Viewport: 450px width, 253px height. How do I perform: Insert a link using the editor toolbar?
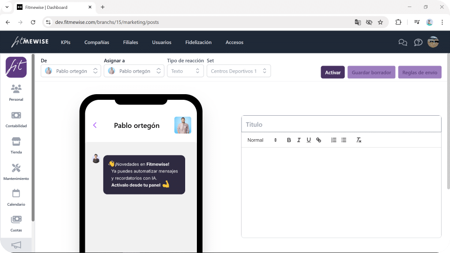319,140
